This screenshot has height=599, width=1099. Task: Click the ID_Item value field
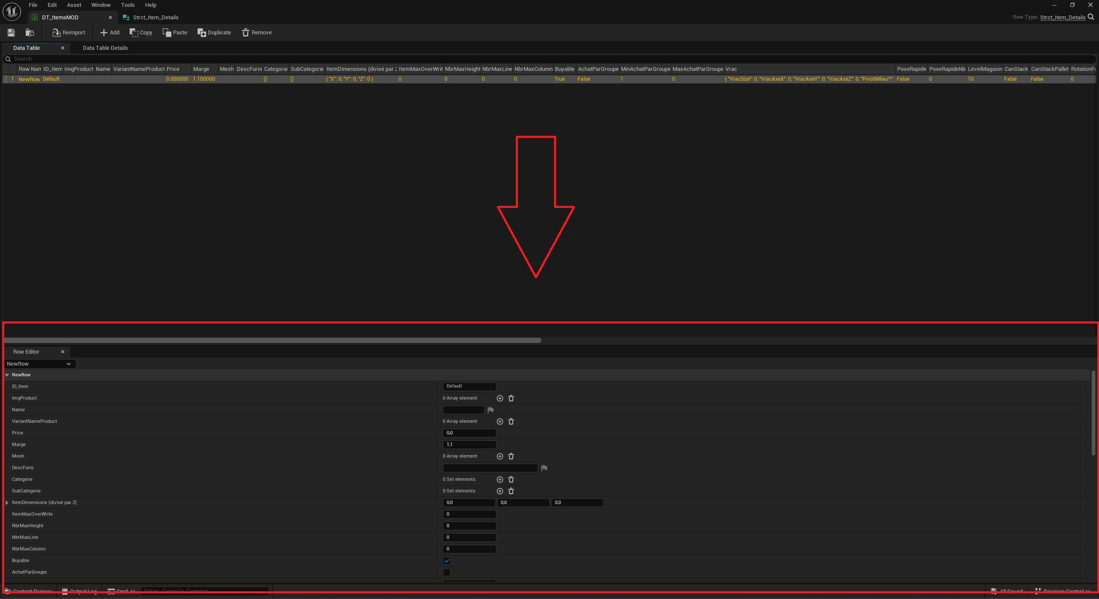coord(469,387)
